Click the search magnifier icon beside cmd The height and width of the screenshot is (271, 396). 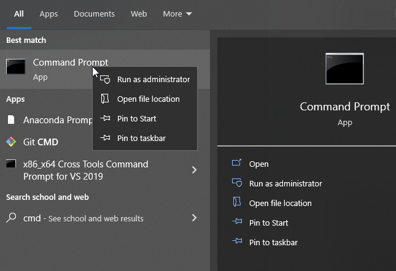point(11,218)
